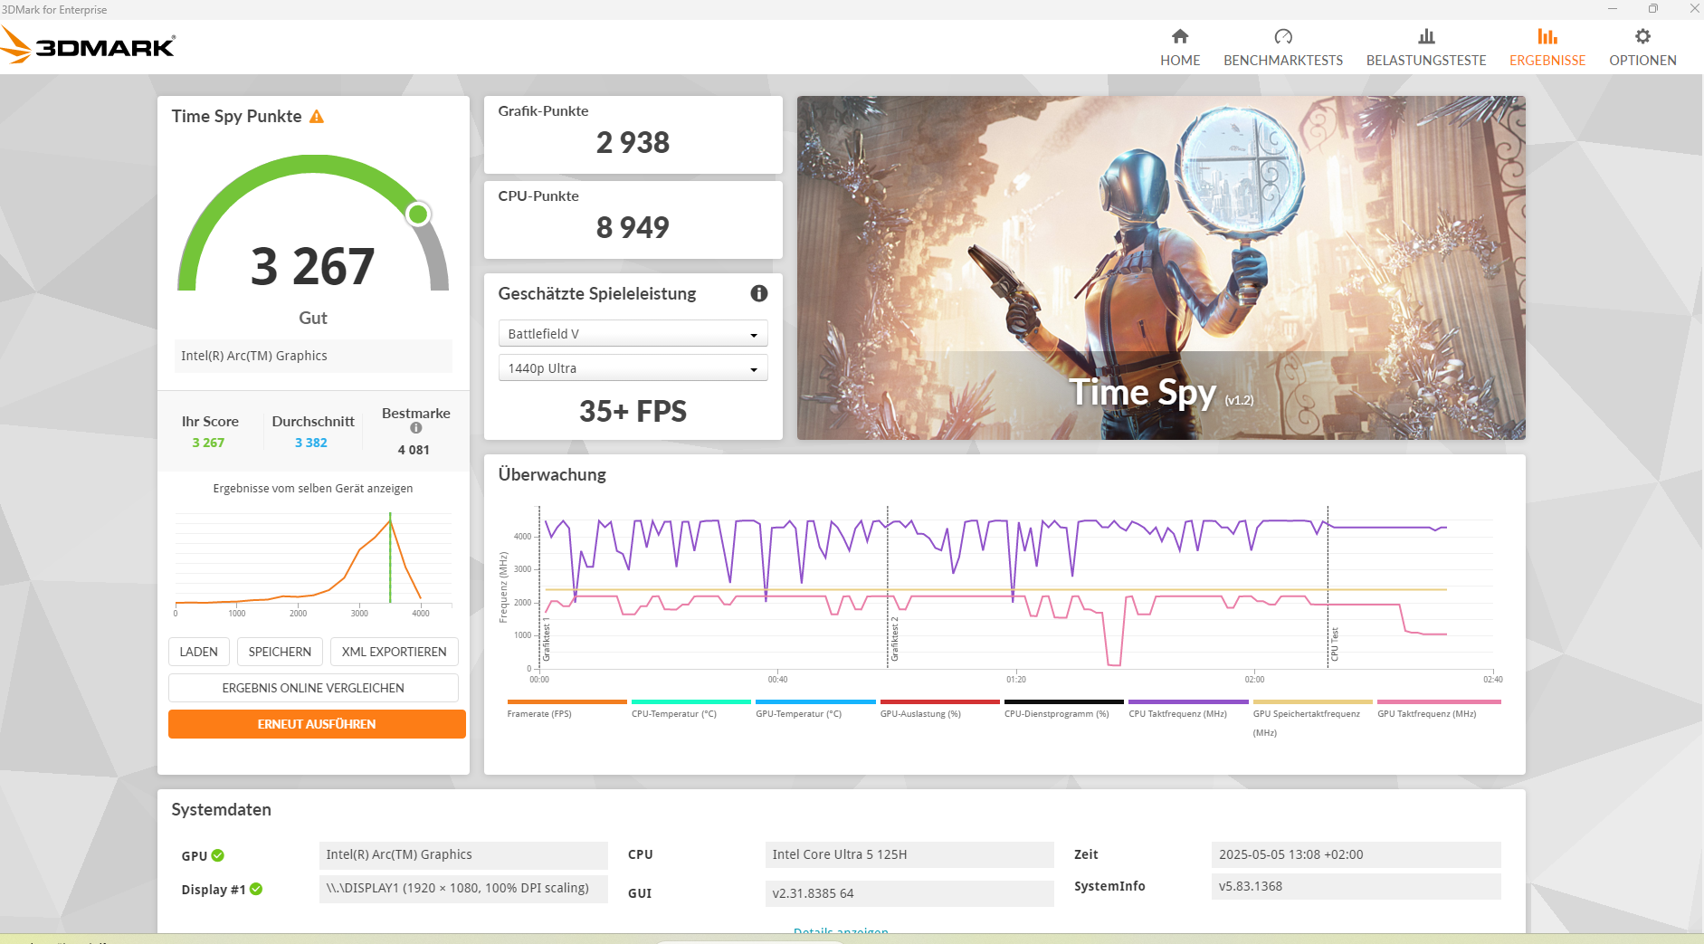This screenshot has width=1704, height=944.
Task: Click the CPU Test marker in chart
Action: pos(1334,644)
